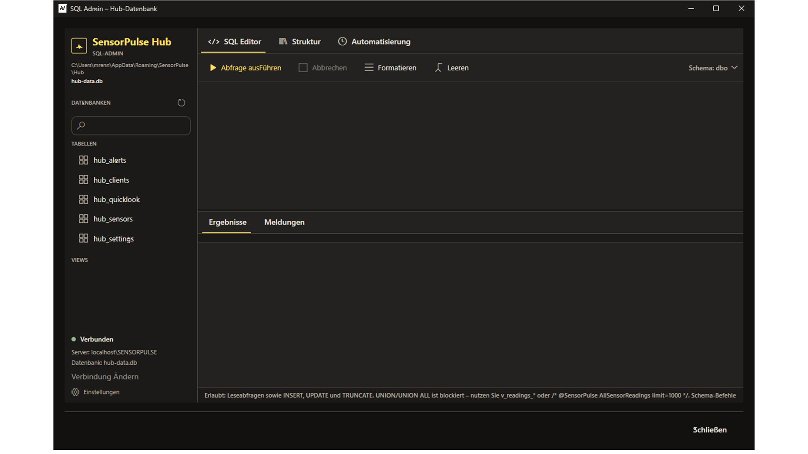Viewport: 808px width, 454px height.
Task: Show the Meldungen tab
Action: pyautogui.click(x=284, y=222)
